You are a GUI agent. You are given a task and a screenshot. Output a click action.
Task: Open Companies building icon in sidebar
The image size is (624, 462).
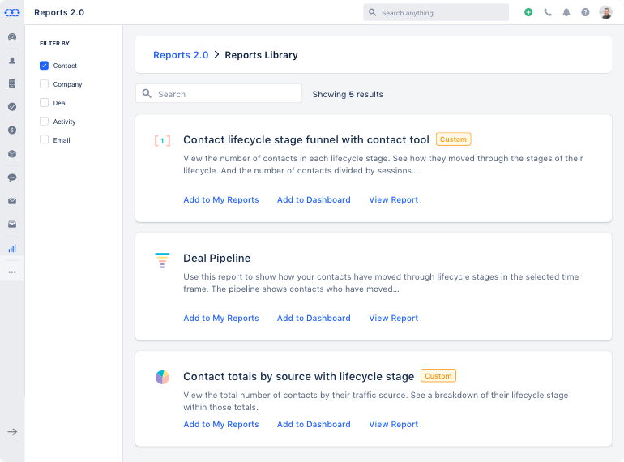click(x=12, y=83)
